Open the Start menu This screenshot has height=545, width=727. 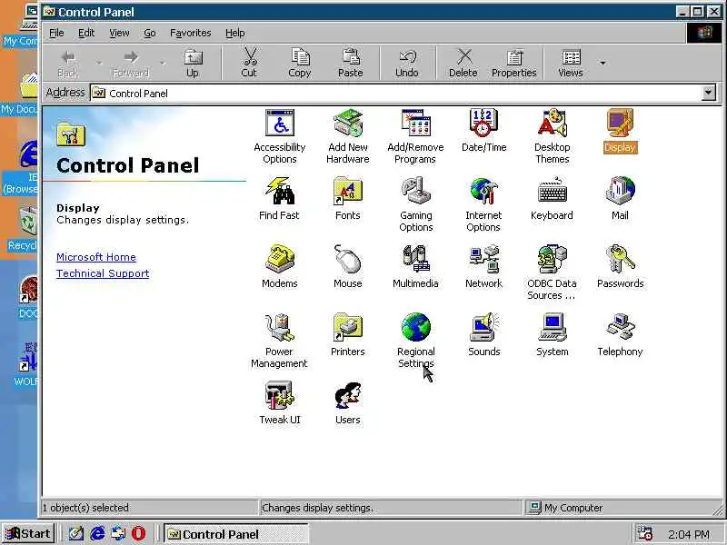pos(28,534)
